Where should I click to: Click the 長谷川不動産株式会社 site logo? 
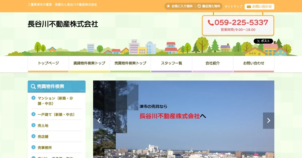[63, 24]
